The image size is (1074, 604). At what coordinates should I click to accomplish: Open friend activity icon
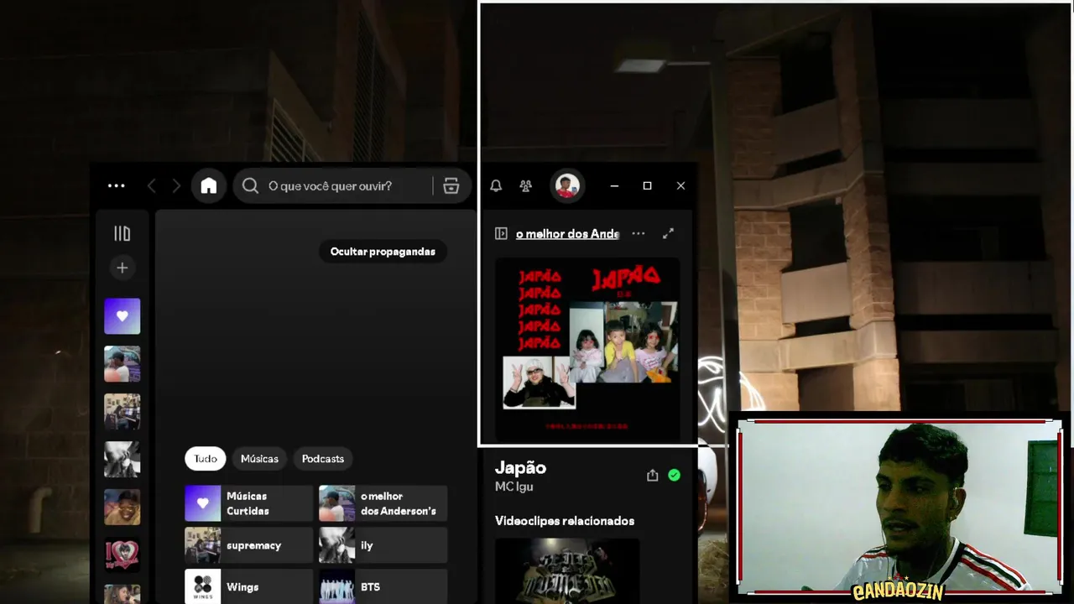525,186
